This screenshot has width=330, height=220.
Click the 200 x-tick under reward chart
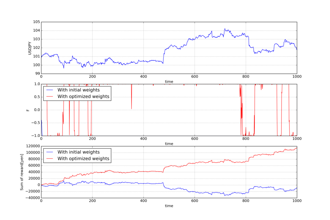pos(92,201)
